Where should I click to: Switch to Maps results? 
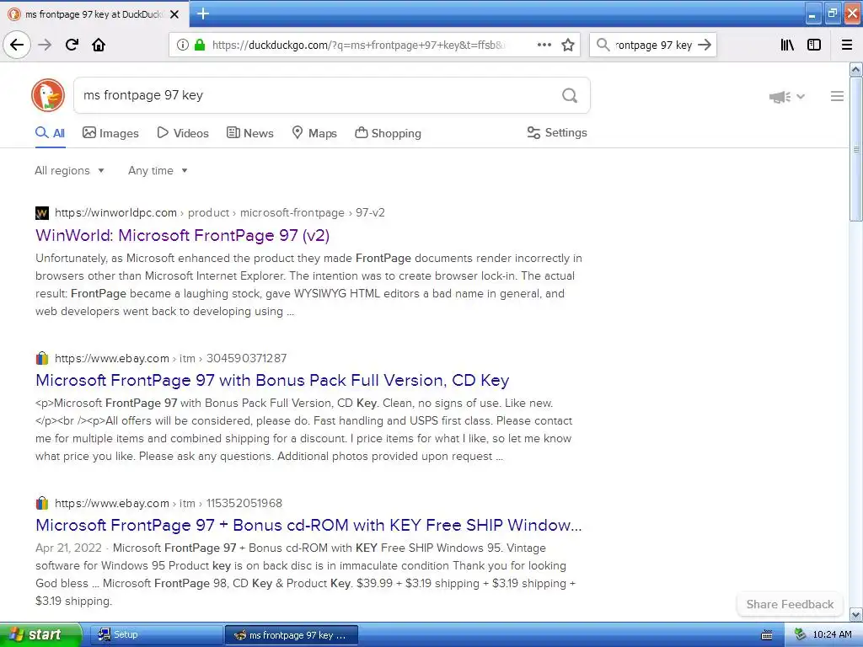[314, 133]
